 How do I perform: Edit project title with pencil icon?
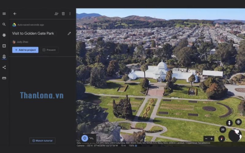pyautogui.click(x=69, y=33)
